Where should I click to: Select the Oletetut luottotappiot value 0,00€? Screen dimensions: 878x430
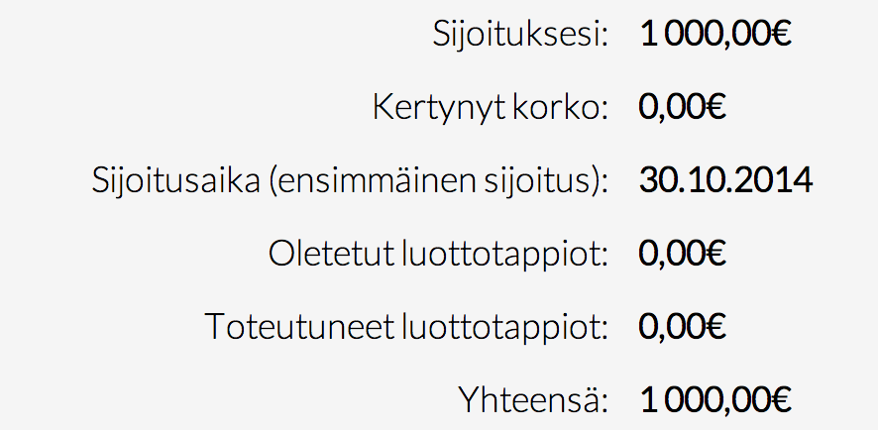(x=682, y=253)
